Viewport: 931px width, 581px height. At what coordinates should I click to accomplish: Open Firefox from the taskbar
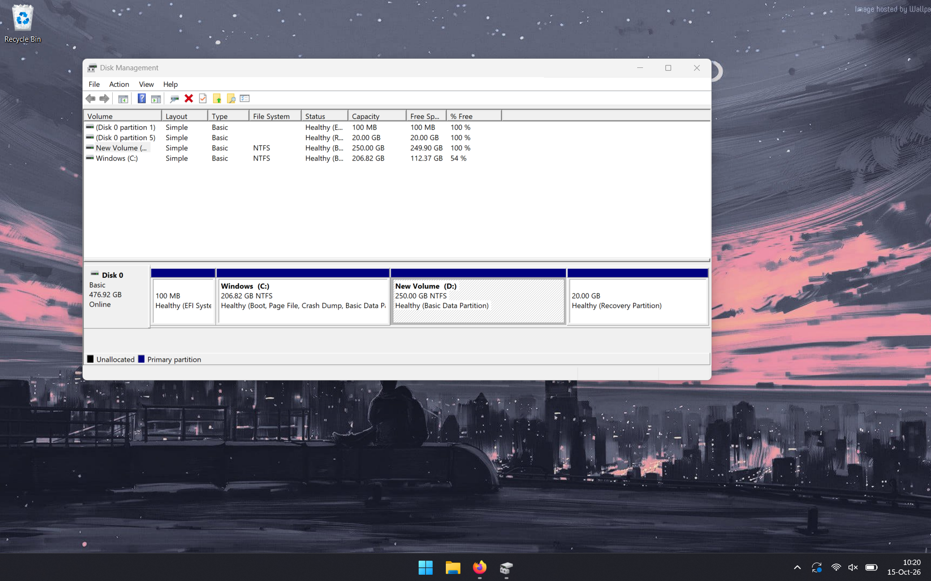[479, 567]
